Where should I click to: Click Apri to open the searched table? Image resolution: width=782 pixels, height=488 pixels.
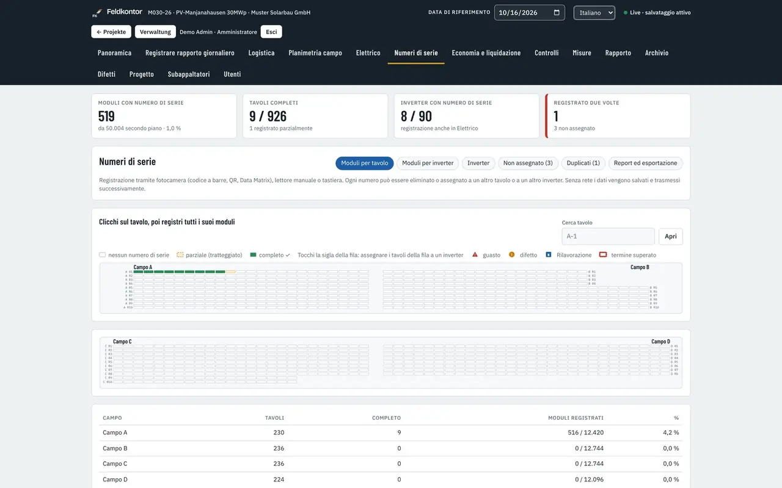671,237
